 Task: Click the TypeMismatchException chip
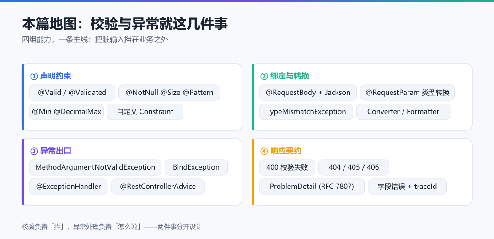306,112
